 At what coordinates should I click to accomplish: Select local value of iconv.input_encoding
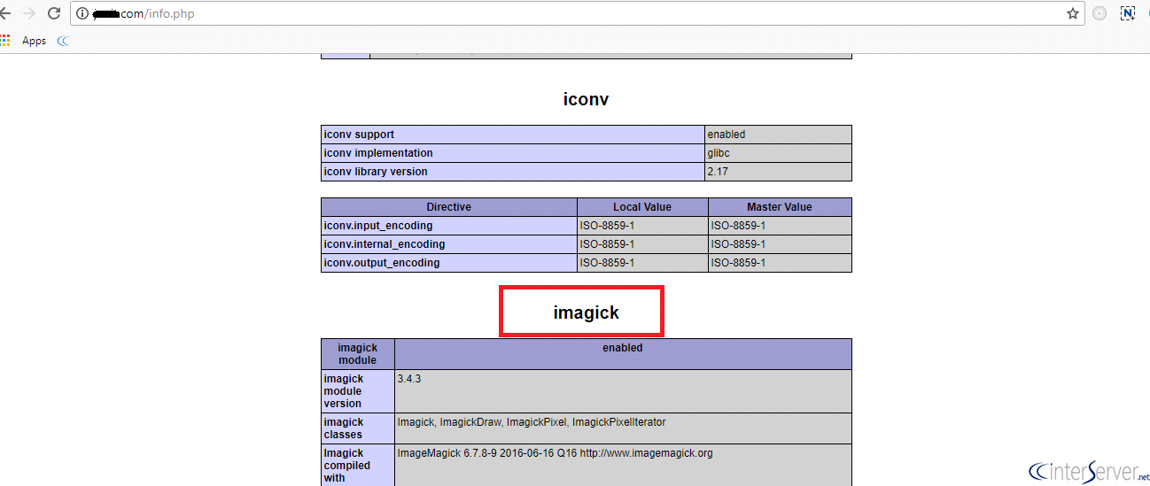[x=642, y=226]
